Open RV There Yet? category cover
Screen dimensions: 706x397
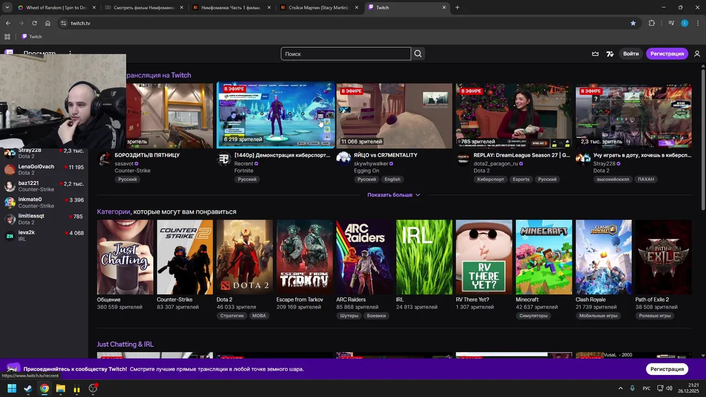pyautogui.click(x=484, y=257)
